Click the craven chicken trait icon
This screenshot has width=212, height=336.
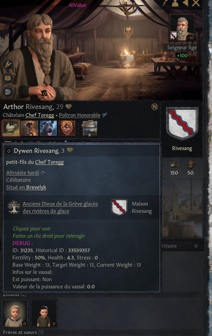coord(11,128)
